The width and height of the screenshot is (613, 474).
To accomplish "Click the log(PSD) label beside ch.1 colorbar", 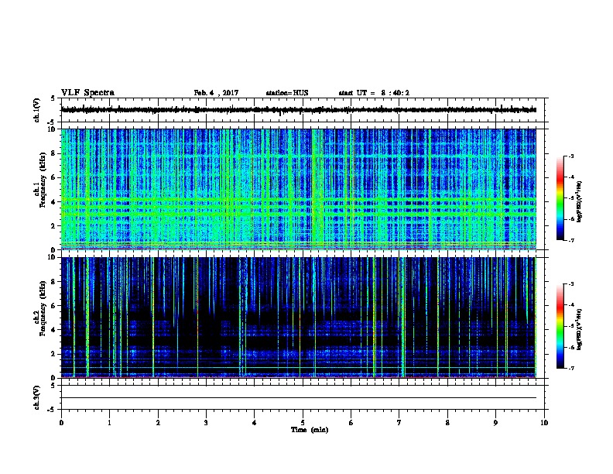I will 579,201.
